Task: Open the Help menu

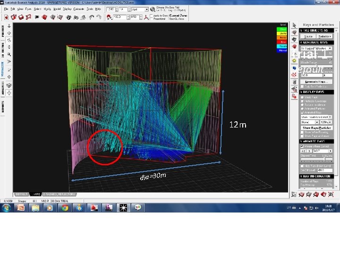Action: (98, 9)
